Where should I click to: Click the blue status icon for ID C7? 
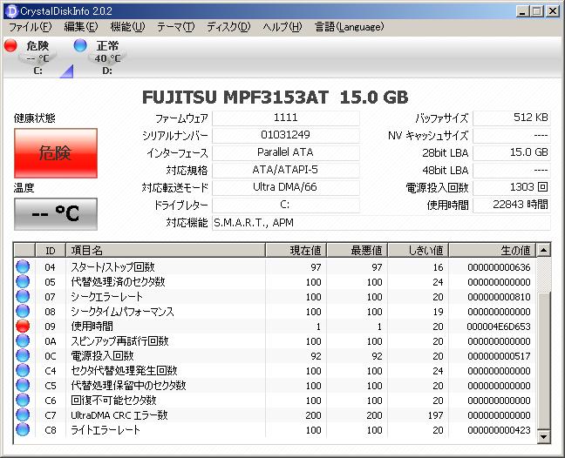(23, 414)
